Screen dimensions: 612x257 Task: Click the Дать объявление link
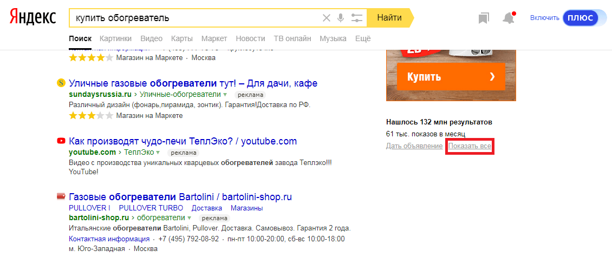pos(414,146)
